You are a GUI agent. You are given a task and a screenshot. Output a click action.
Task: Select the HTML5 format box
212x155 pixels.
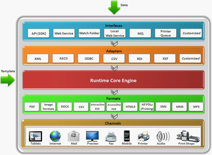(130, 107)
